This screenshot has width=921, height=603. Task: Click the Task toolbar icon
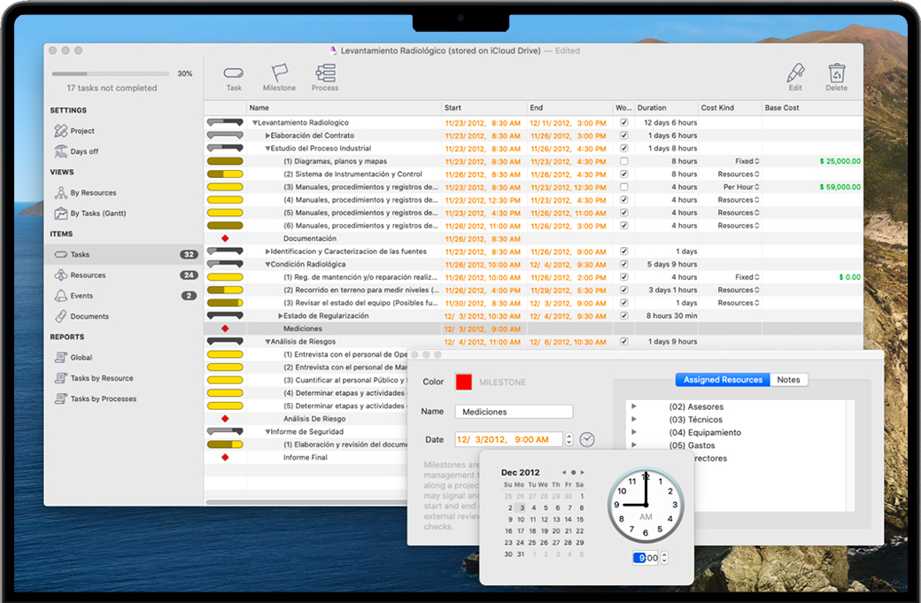point(234,74)
